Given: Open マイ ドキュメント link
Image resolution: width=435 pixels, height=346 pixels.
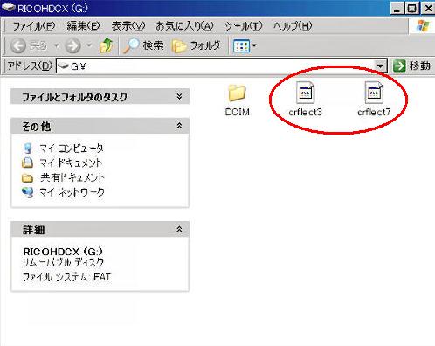Looking at the screenshot, I should click(71, 163).
